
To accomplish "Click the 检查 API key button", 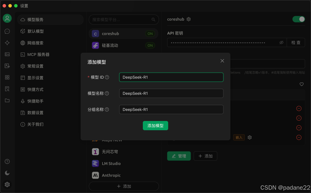I will tap(296, 43).
